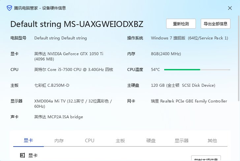Click the 主板 label in the summary grid
Screen dimensions: 240x161
[x=15, y=85]
